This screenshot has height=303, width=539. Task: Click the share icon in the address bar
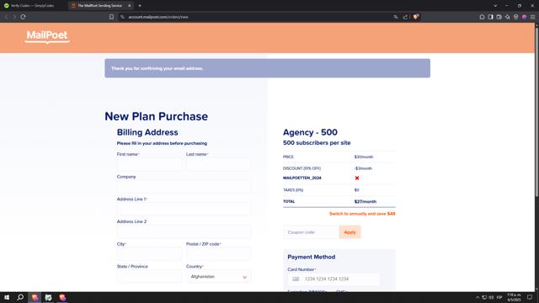405,17
